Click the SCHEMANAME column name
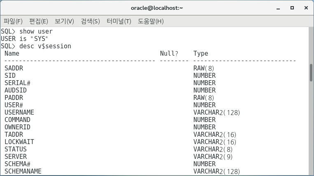 pos(23,171)
